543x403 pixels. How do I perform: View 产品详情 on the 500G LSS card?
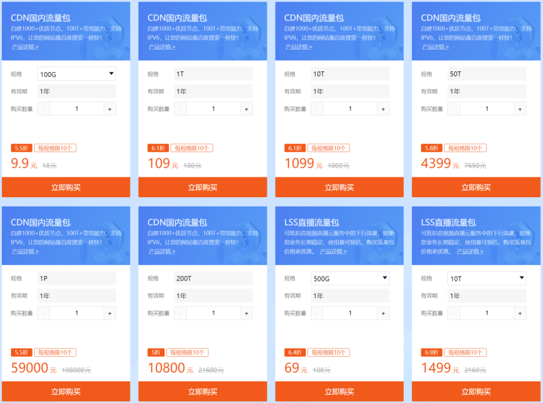click(x=333, y=251)
